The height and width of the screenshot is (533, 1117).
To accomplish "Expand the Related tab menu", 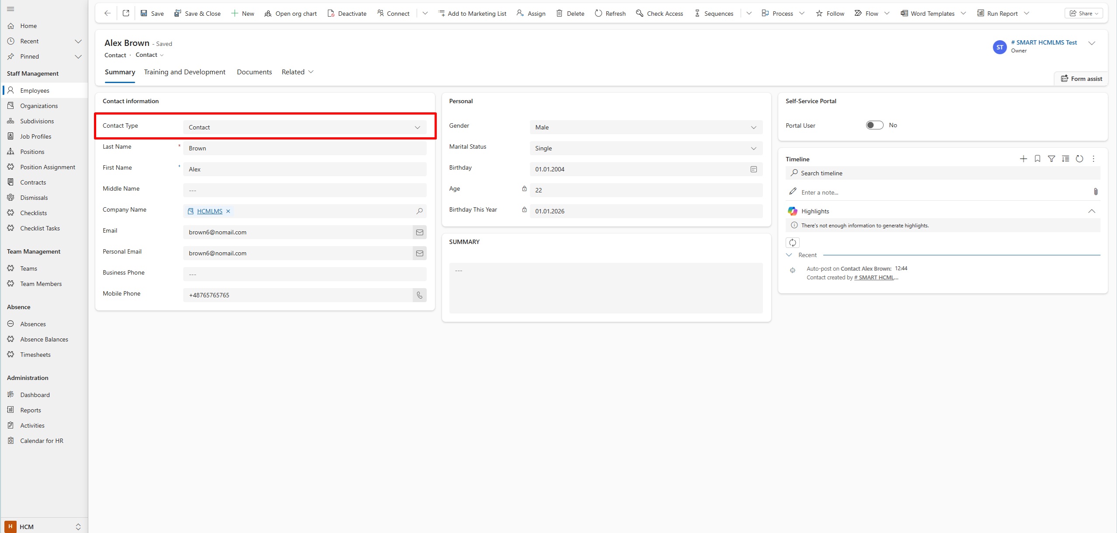I will 298,72.
